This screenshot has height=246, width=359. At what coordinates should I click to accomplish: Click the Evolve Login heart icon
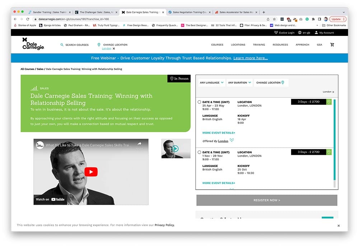tap(276, 33)
